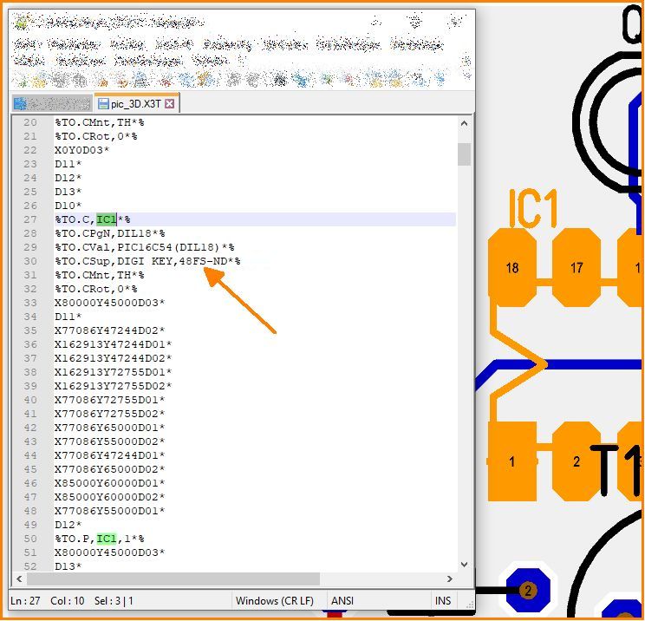The image size is (645, 621).
Task: Click the horizontal scrollbar thumb below the code
Action: coord(173,579)
